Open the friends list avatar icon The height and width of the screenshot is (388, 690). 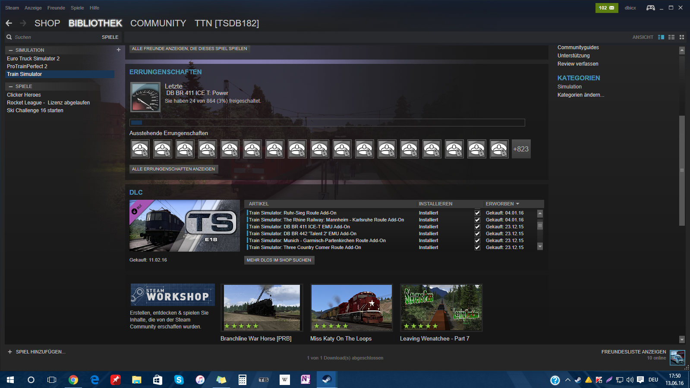point(677,357)
